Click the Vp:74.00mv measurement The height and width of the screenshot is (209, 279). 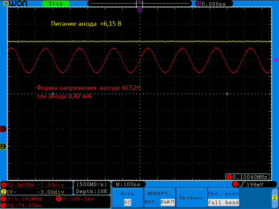pyautogui.click(x=22, y=206)
